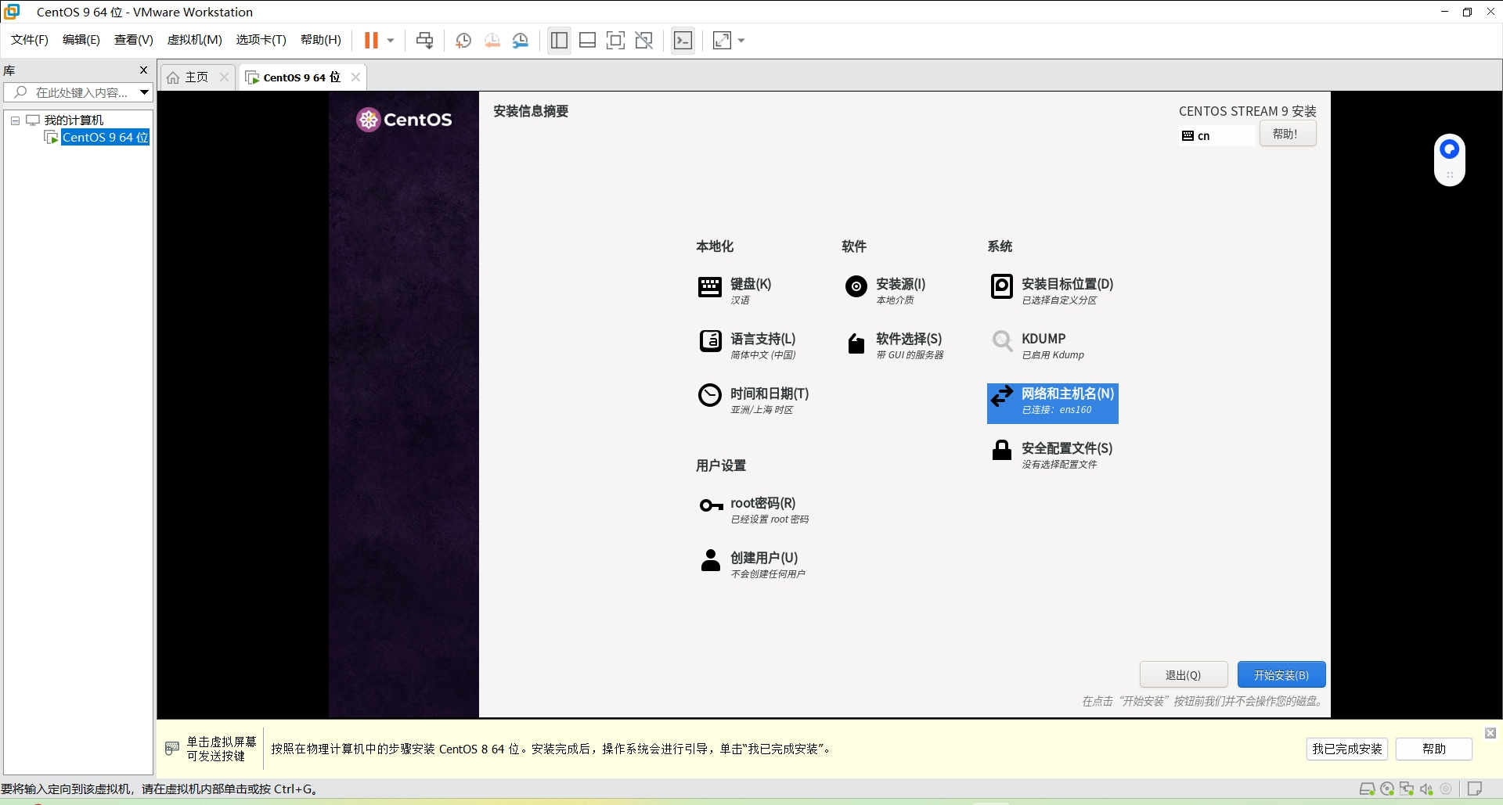
Task: Open 安全配置文件(S) security profile
Action: click(1051, 455)
